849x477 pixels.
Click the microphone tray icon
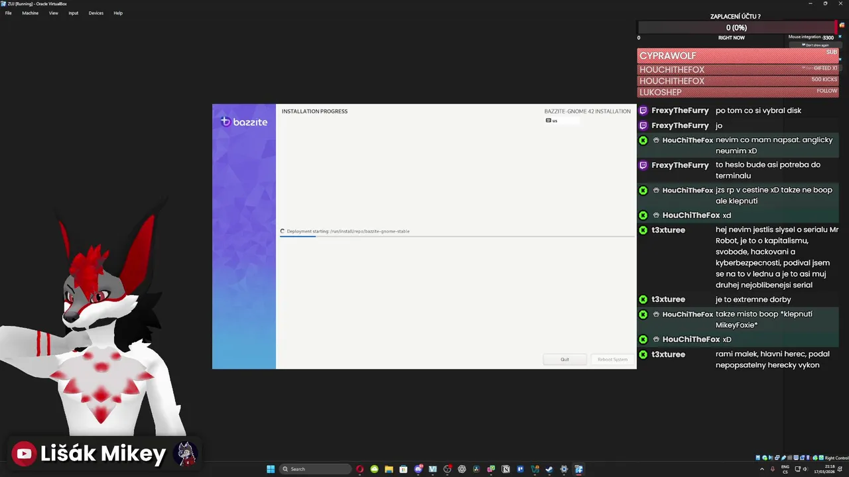tap(772, 469)
